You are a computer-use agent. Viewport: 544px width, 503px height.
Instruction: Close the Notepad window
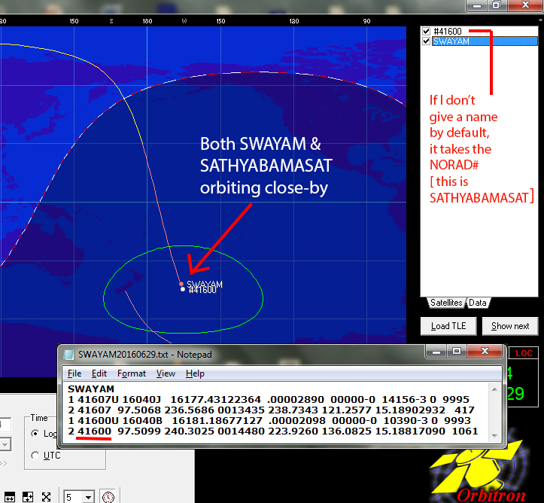click(485, 352)
